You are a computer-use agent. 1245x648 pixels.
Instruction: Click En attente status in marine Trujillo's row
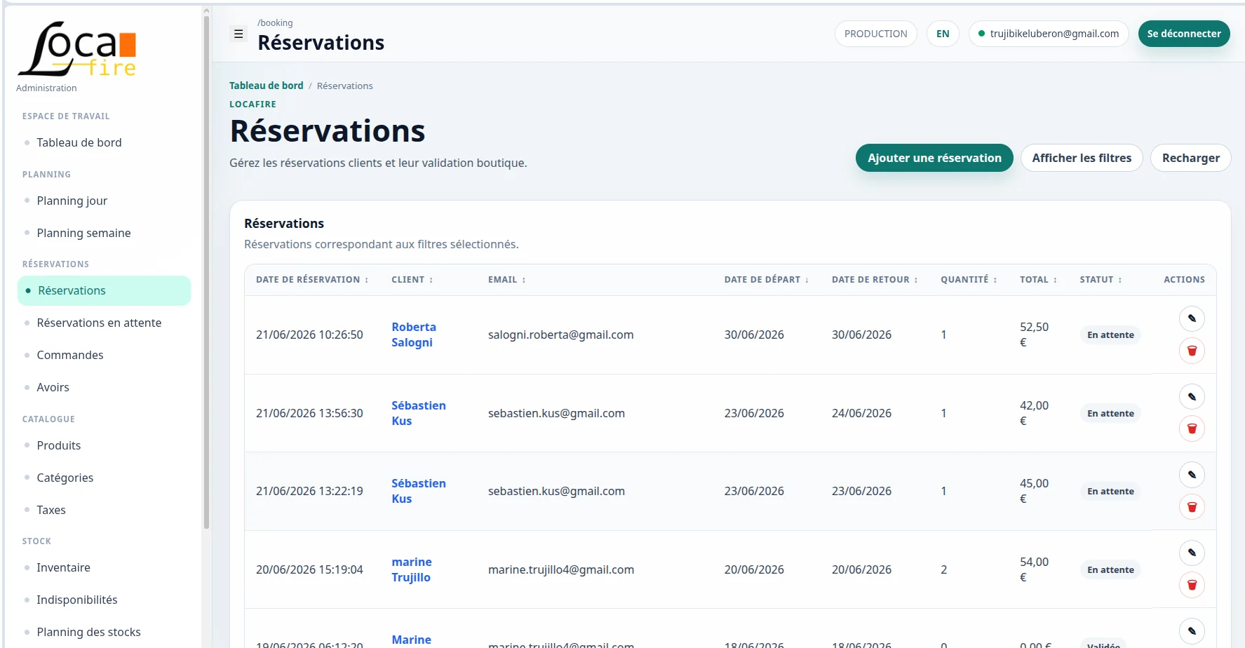click(x=1110, y=569)
